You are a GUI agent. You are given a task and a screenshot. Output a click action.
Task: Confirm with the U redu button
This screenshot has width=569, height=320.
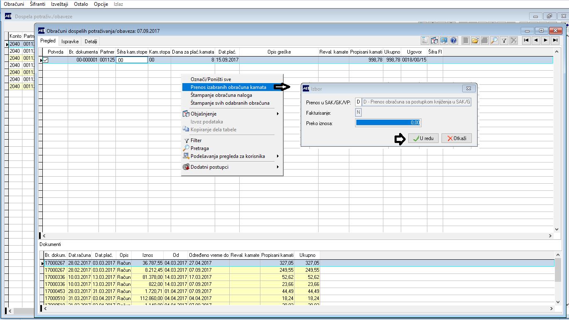coord(423,139)
